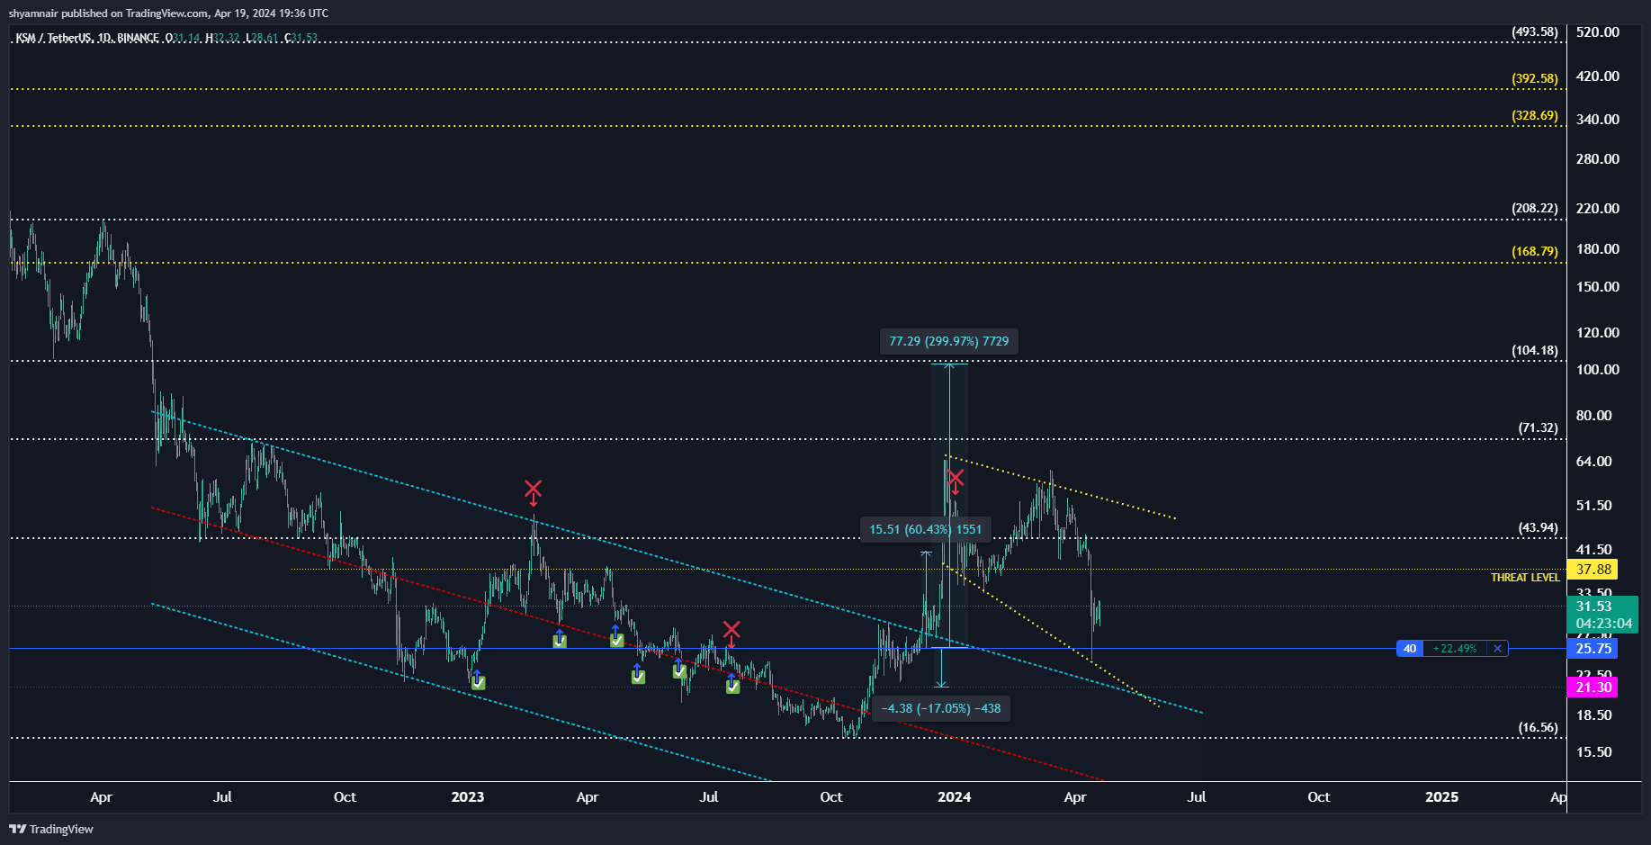Click the published on TradingView.com header text

coord(136,13)
